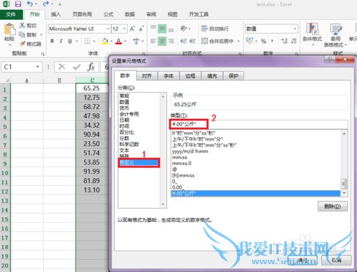
Task: Select cell containing 47.98
Action: (x=92, y=116)
